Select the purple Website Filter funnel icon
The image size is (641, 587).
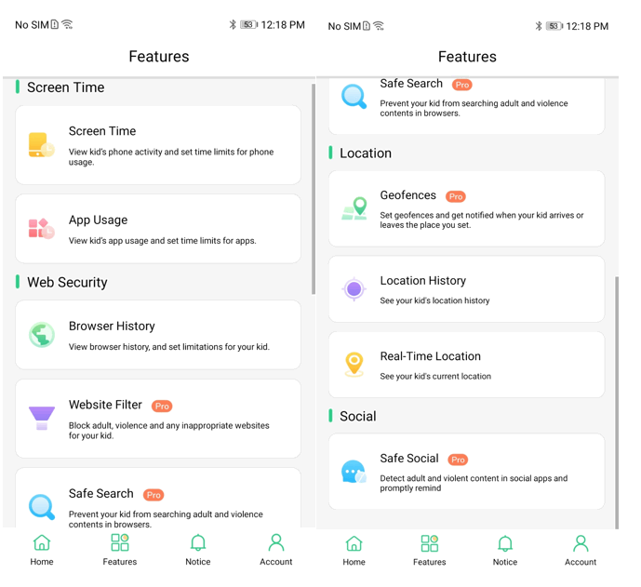click(41, 417)
